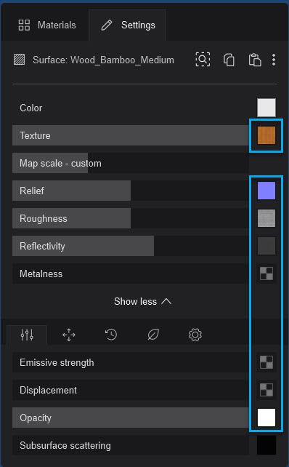Copy the material using the copy icon
289x467 pixels.
229,60
